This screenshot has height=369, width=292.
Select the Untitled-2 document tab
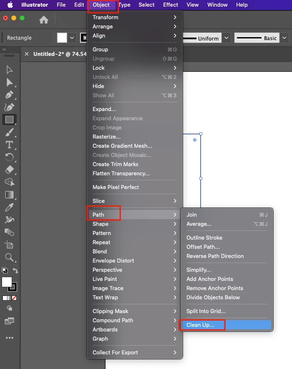(60, 54)
